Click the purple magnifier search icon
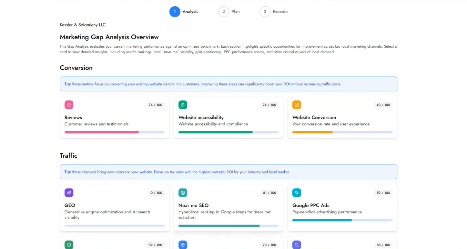The width and height of the screenshot is (467, 249). click(297, 245)
